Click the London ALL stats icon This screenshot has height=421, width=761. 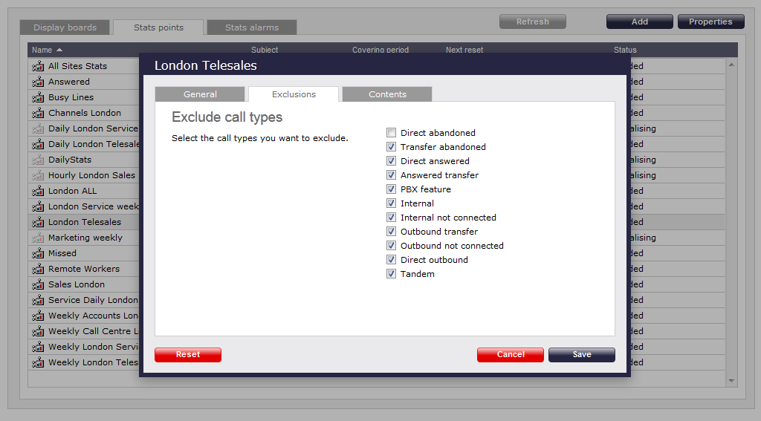[38, 191]
